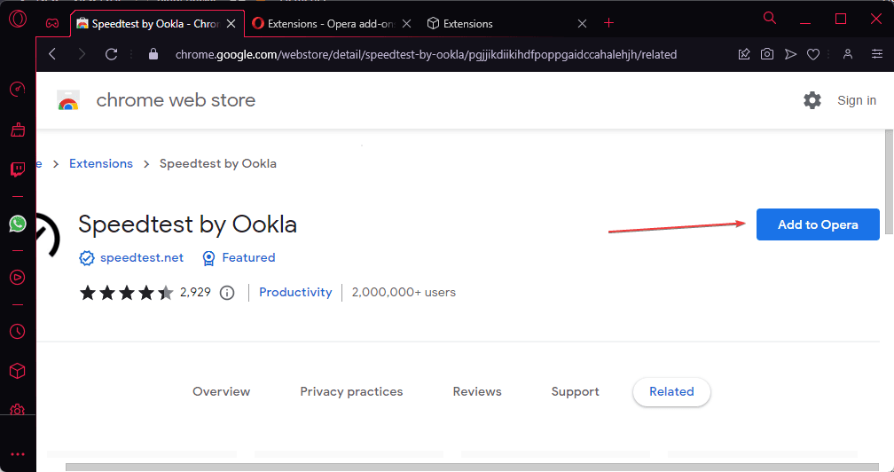Click the Speedtest by Ookla title
The height and width of the screenshot is (472, 894).
point(188,224)
